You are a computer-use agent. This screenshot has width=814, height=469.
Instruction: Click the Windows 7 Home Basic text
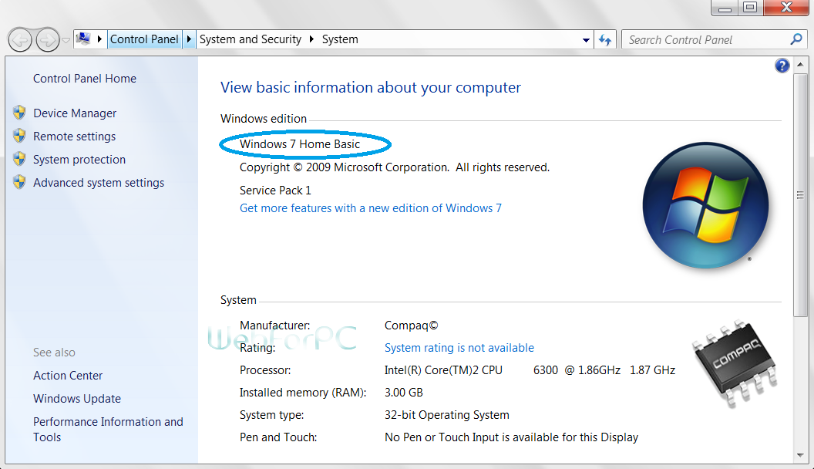pos(300,144)
